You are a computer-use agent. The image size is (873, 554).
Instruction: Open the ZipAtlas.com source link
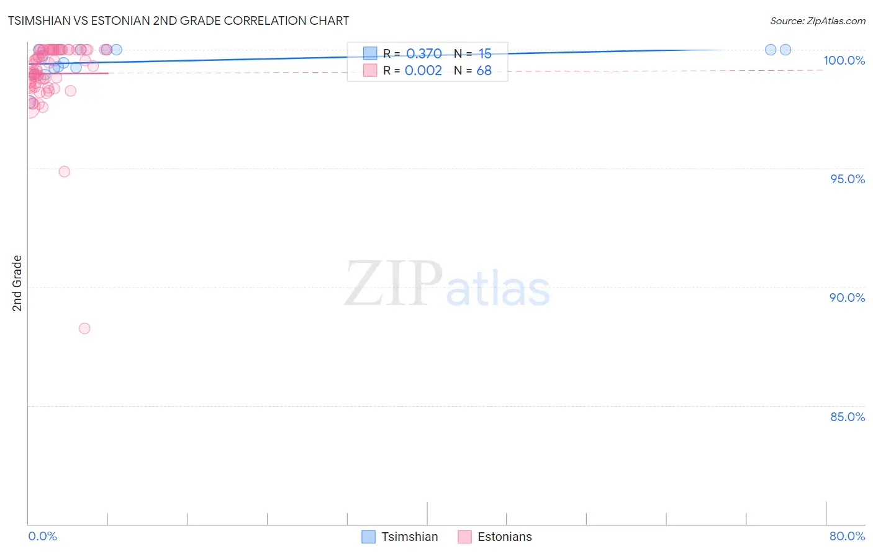tap(818, 21)
